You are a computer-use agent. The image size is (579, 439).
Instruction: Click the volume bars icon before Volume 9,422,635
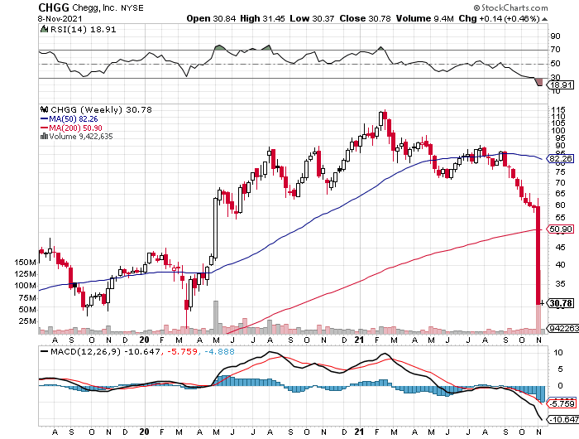tap(44, 136)
